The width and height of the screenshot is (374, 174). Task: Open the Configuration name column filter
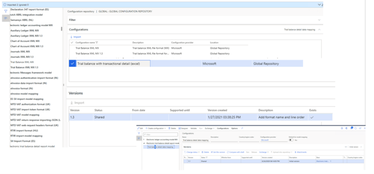point(96,42)
